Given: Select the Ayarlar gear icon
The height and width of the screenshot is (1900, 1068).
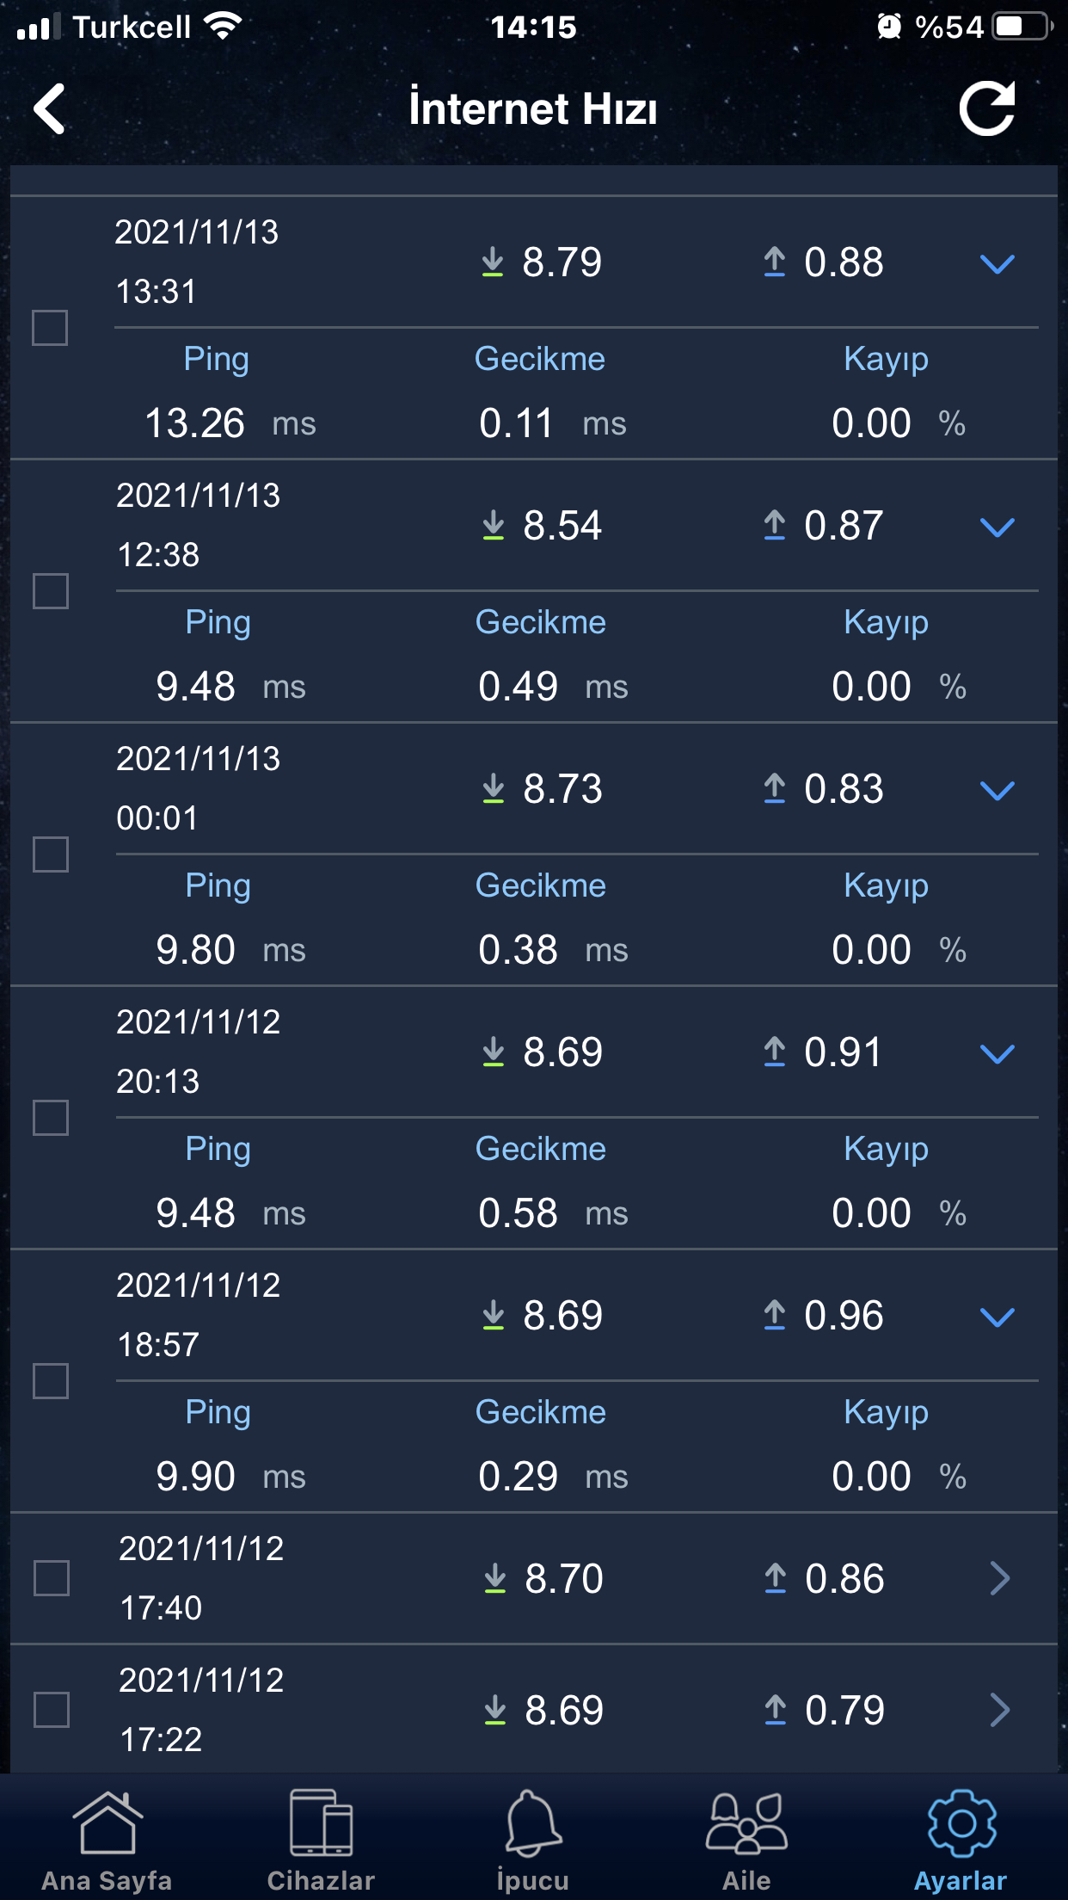Looking at the screenshot, I should (x=961, y=1824).
